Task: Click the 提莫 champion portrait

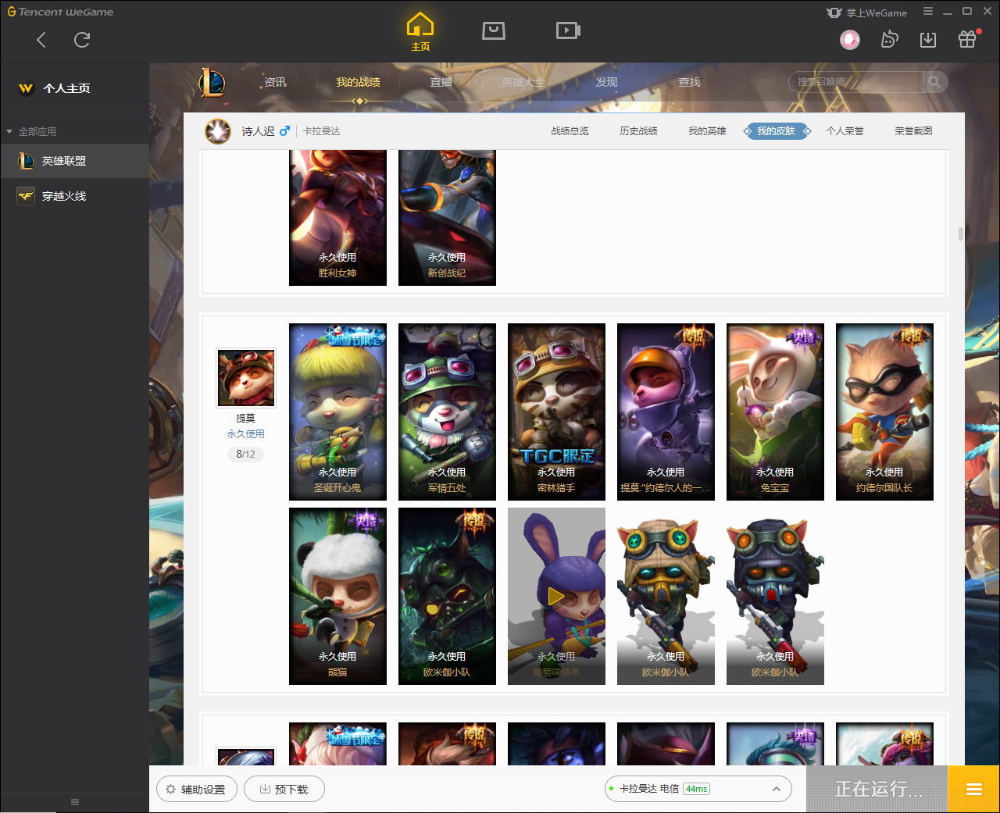Action: pos(246,378)
